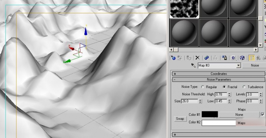Click the Noise Type label

[190, 87]
